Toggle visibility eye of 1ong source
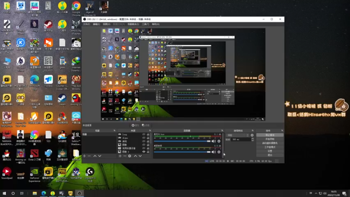The height and width of the screenshot is (197, 350). [144, 134]
